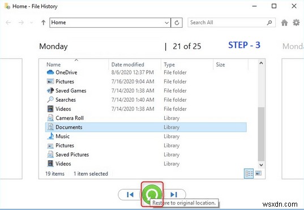Click the scroll-up arrow of the file list

click(261, 63)
